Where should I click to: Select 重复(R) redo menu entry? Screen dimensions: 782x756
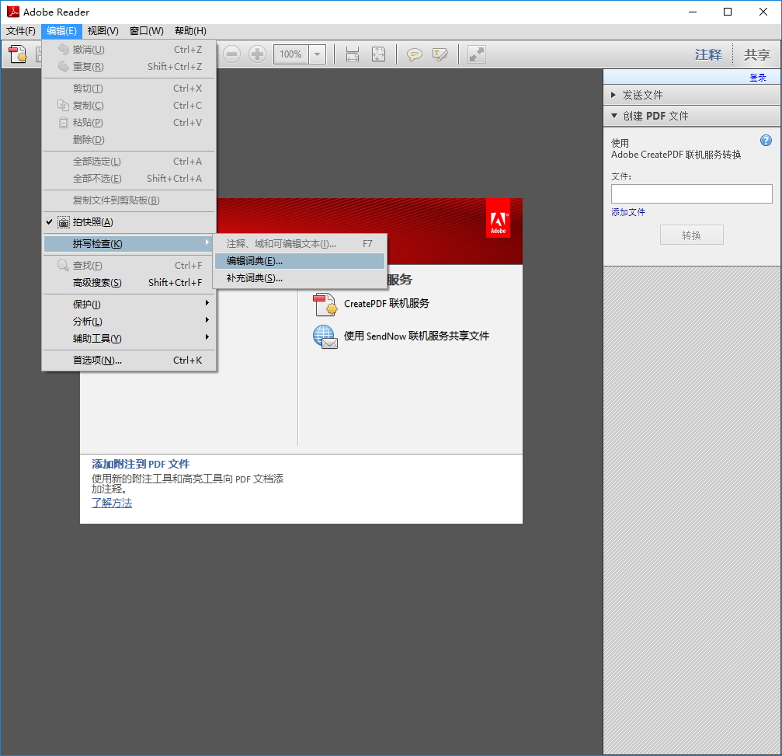click(x=129, y=66)
